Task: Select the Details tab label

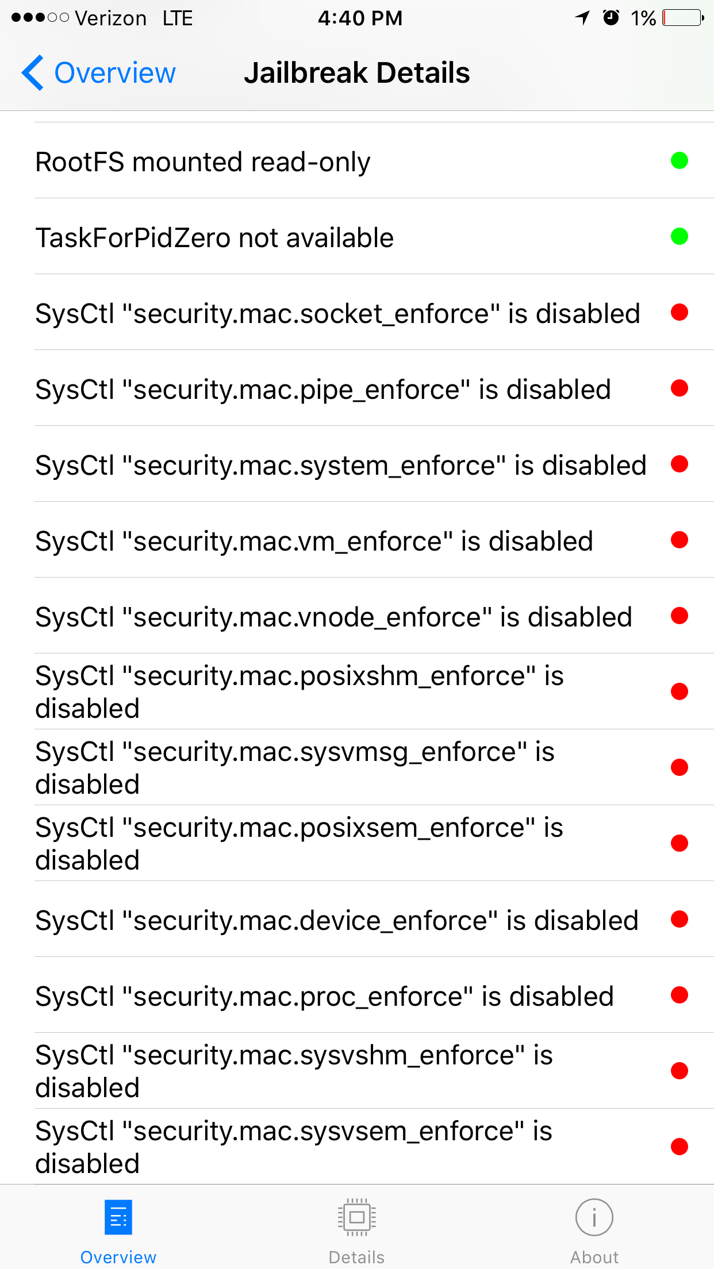Action: [356, 1257]
